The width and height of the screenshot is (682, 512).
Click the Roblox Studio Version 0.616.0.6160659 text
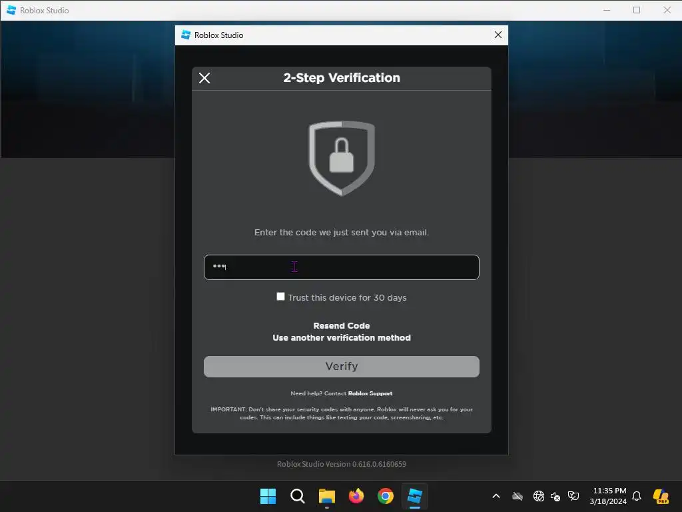342,464
